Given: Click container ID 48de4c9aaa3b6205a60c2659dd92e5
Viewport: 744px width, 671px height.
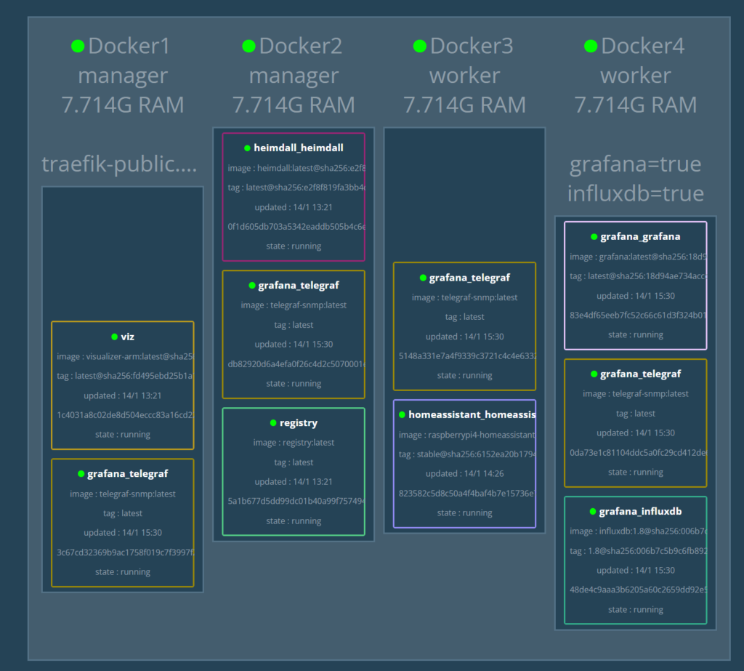Looking at the screenshot, I should click(638, 590).
